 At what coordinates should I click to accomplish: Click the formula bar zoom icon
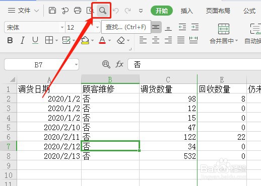coord(106,64)
